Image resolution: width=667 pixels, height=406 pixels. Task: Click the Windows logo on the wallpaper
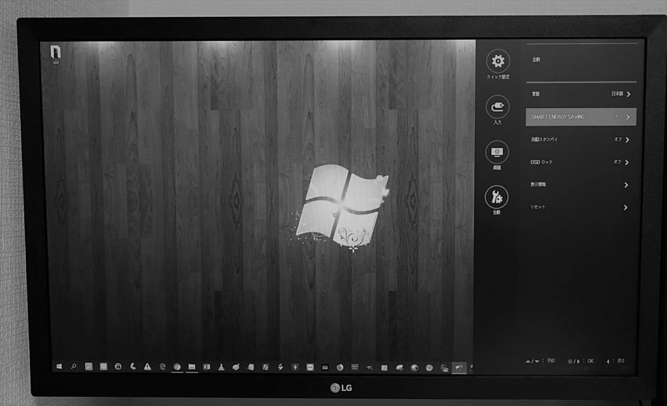pos(341,207)
